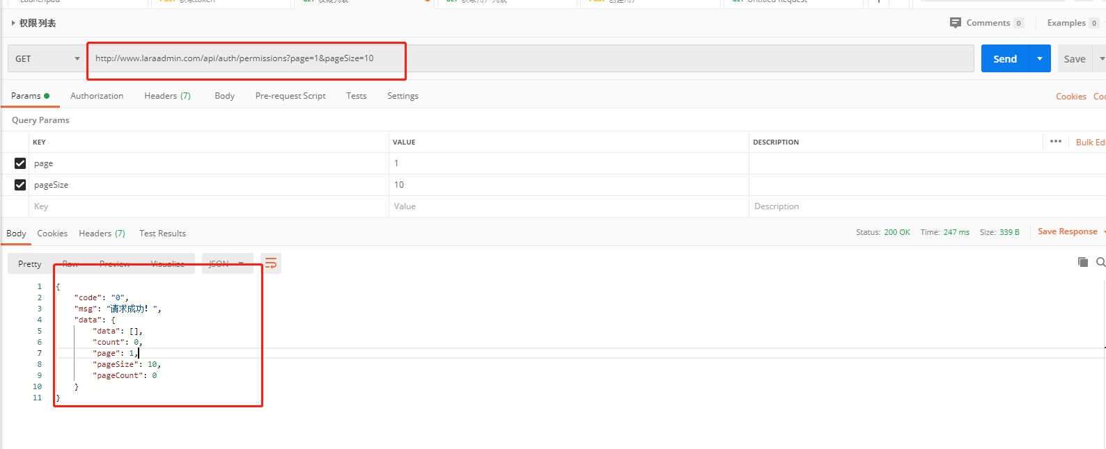Open the query params column options ellipsis
The image size is (1106, 449).
(x=1056, y=141)
